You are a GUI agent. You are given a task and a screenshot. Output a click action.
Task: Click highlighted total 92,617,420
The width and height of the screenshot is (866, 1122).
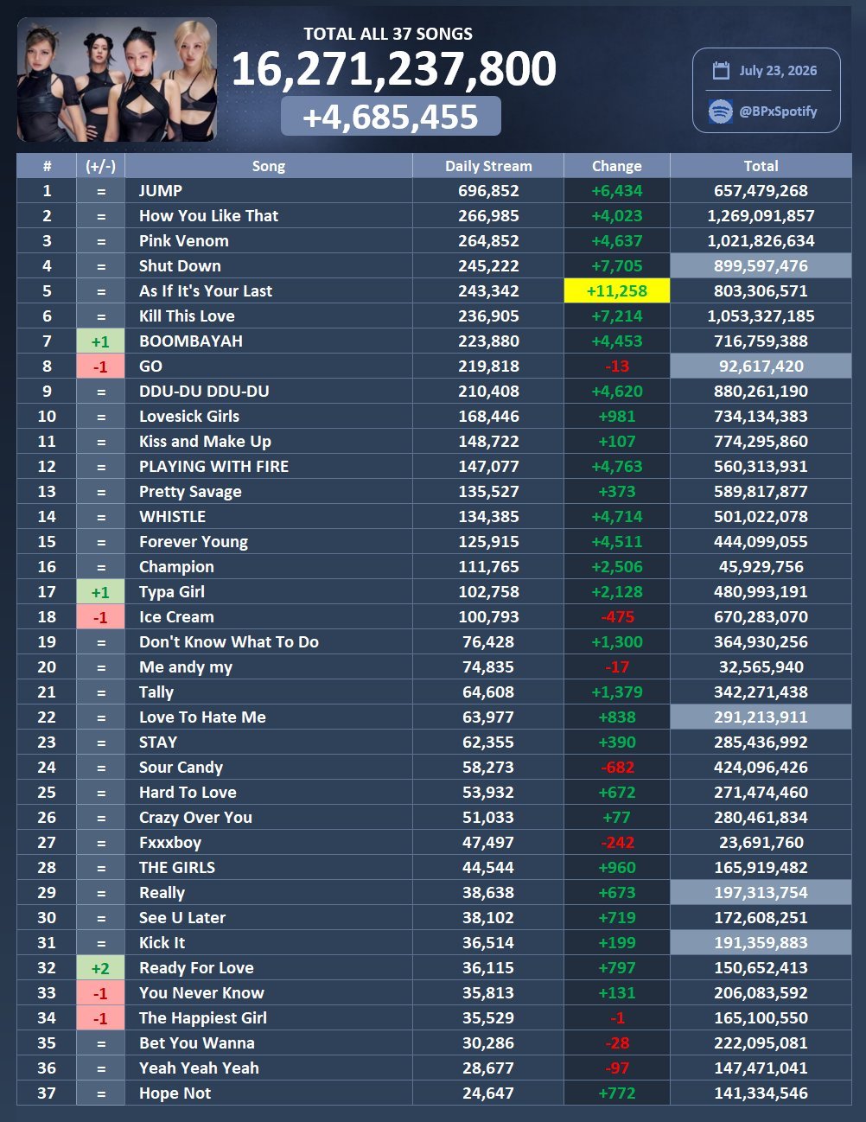point(761,367)
